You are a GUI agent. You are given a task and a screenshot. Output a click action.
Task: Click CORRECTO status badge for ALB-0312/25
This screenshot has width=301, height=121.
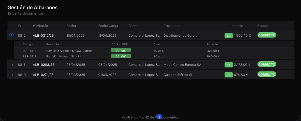point(267,35)
